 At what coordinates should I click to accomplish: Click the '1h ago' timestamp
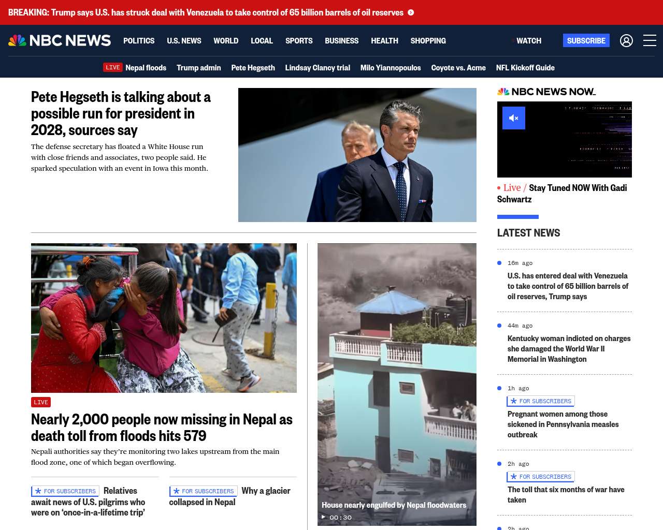pos(518,388)
